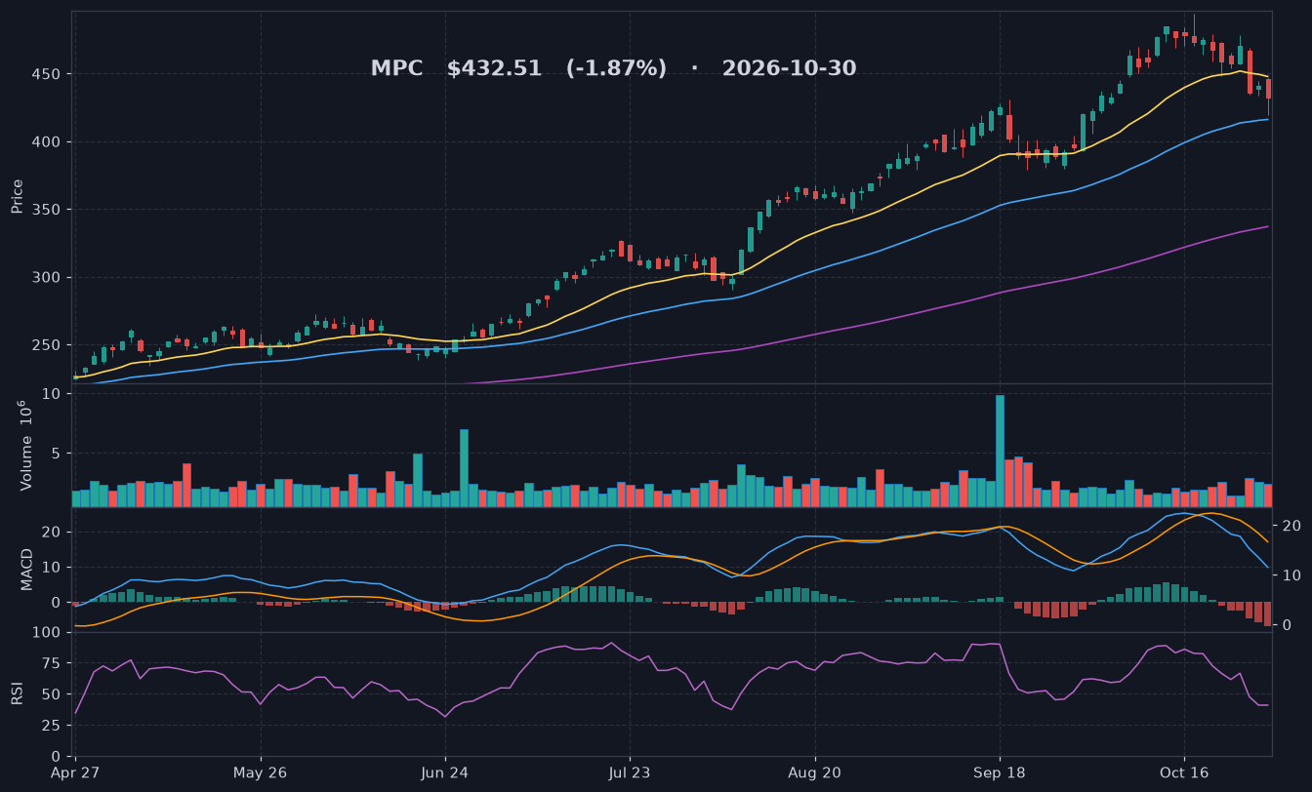Click the Oct 16 date label

click(x=1184, y=772)
